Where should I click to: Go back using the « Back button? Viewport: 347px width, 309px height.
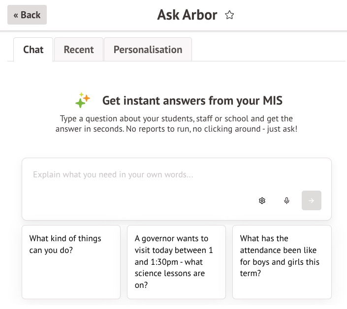coord(27,15)
